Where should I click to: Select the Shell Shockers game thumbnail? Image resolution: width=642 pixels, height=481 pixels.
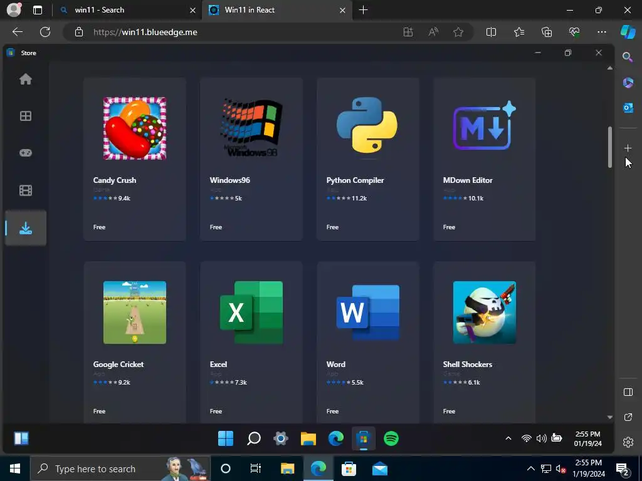coord(485,313)
